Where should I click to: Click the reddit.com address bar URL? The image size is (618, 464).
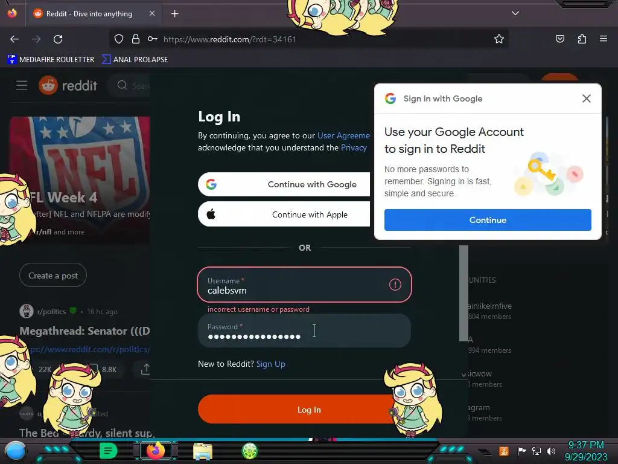[230, 39]
